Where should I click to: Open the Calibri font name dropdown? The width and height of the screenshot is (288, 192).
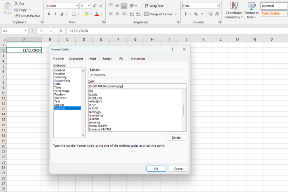point(77,6)
